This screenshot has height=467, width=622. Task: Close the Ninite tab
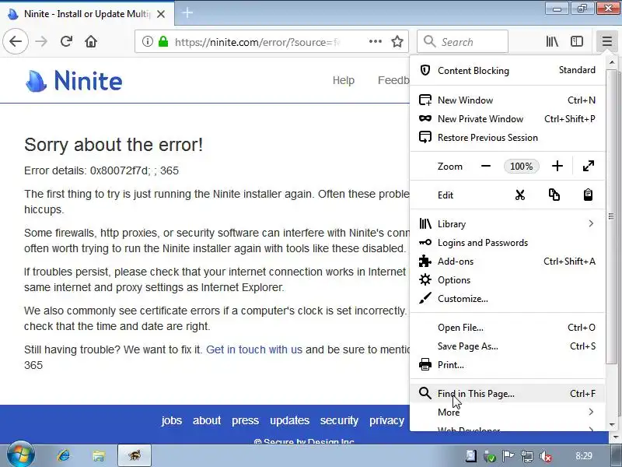(x=161, y=14)
